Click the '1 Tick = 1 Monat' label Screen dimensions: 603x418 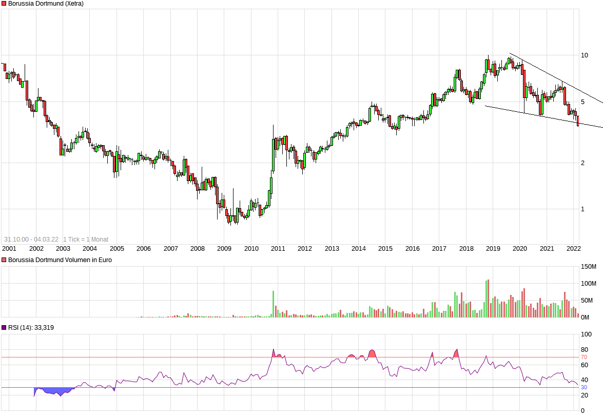[x=86, y=240]
